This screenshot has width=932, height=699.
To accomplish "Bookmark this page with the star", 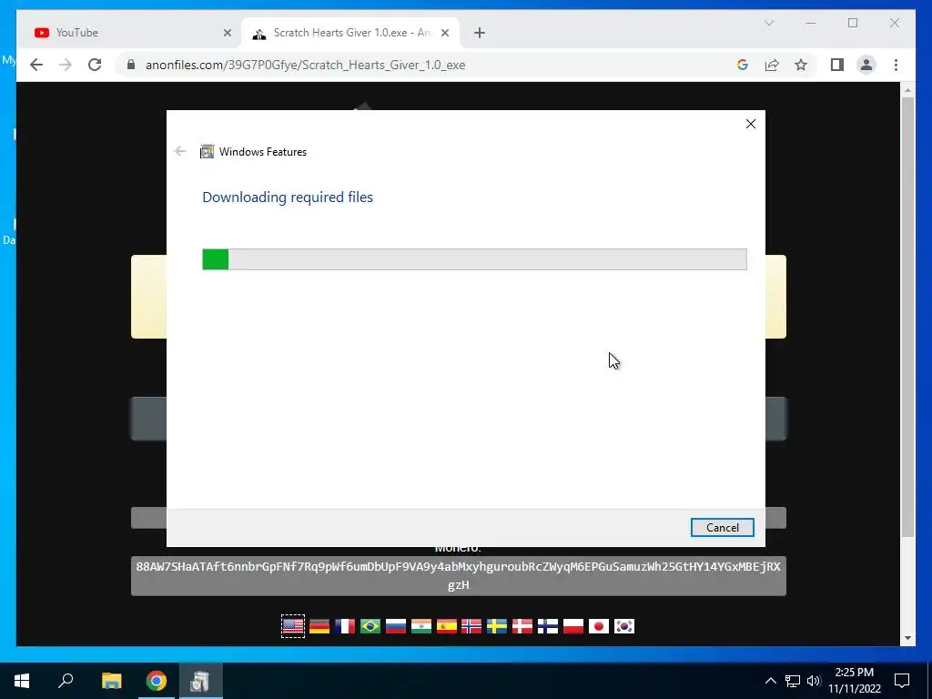I will (x=801, y=65).
